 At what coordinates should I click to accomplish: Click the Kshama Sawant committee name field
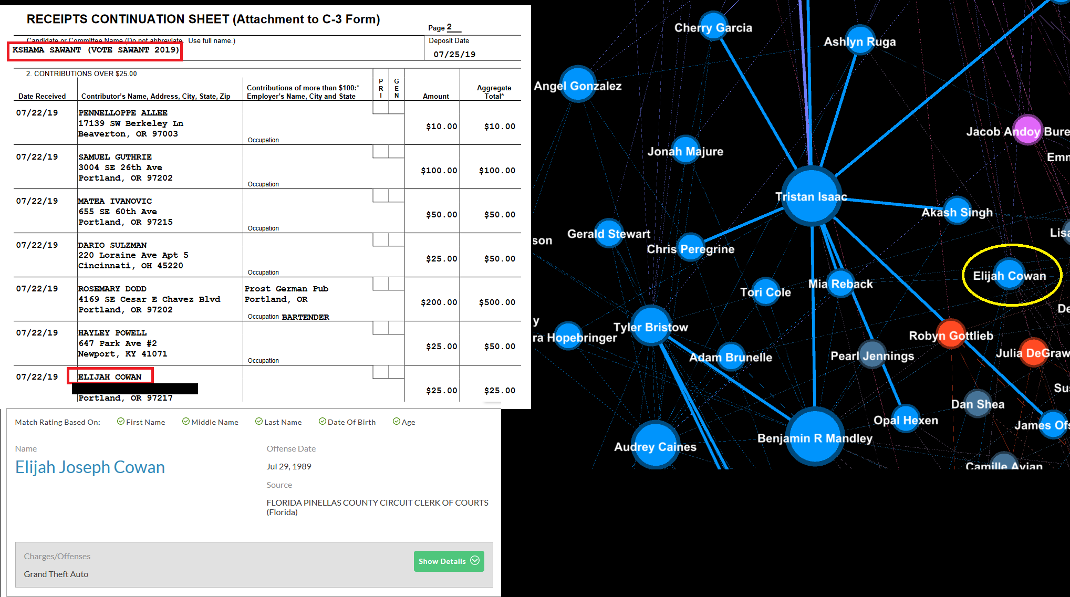coord(95,50)
